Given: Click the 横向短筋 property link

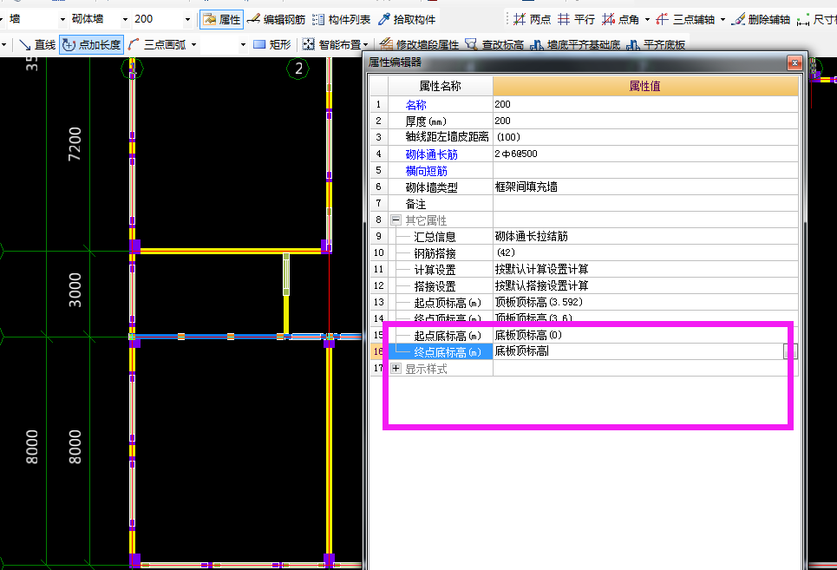Looking at the screenshot, I should click(x=426, y=171).
